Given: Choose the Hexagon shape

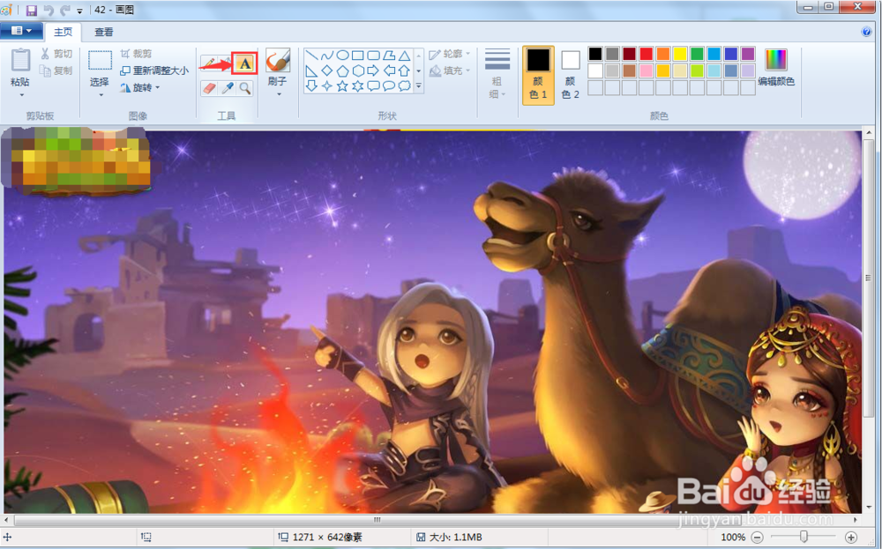Looking at the screenshot, I should [x=358, y=70].
